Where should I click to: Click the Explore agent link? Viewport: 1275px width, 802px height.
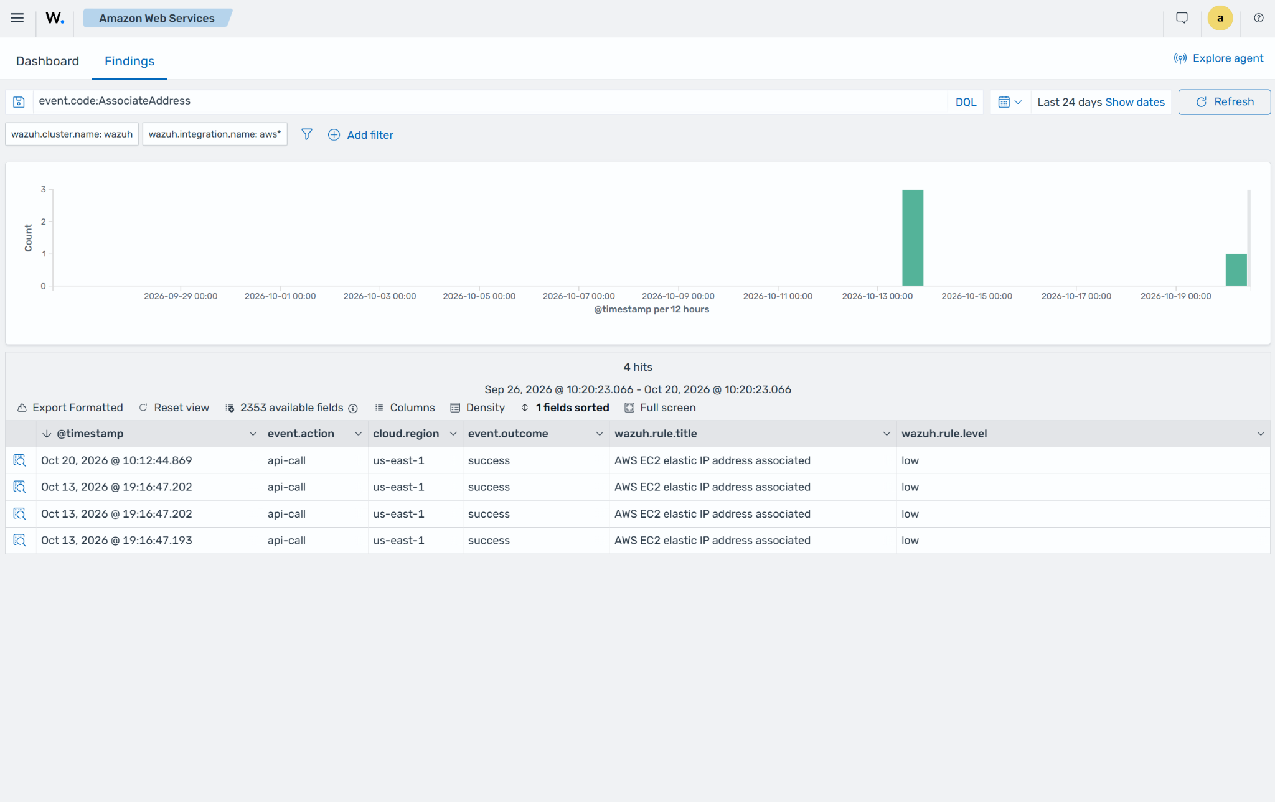[1218, 58]
